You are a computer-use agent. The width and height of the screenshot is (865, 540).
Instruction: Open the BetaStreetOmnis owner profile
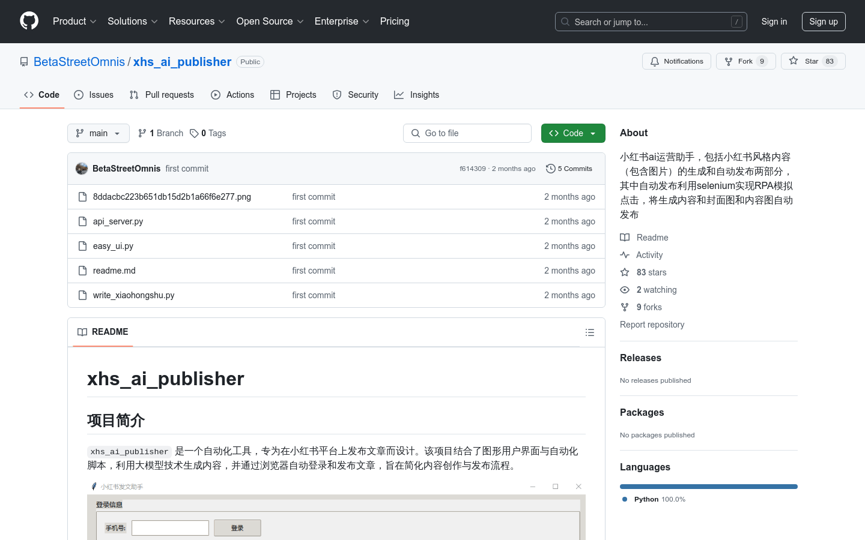(79, 62)
